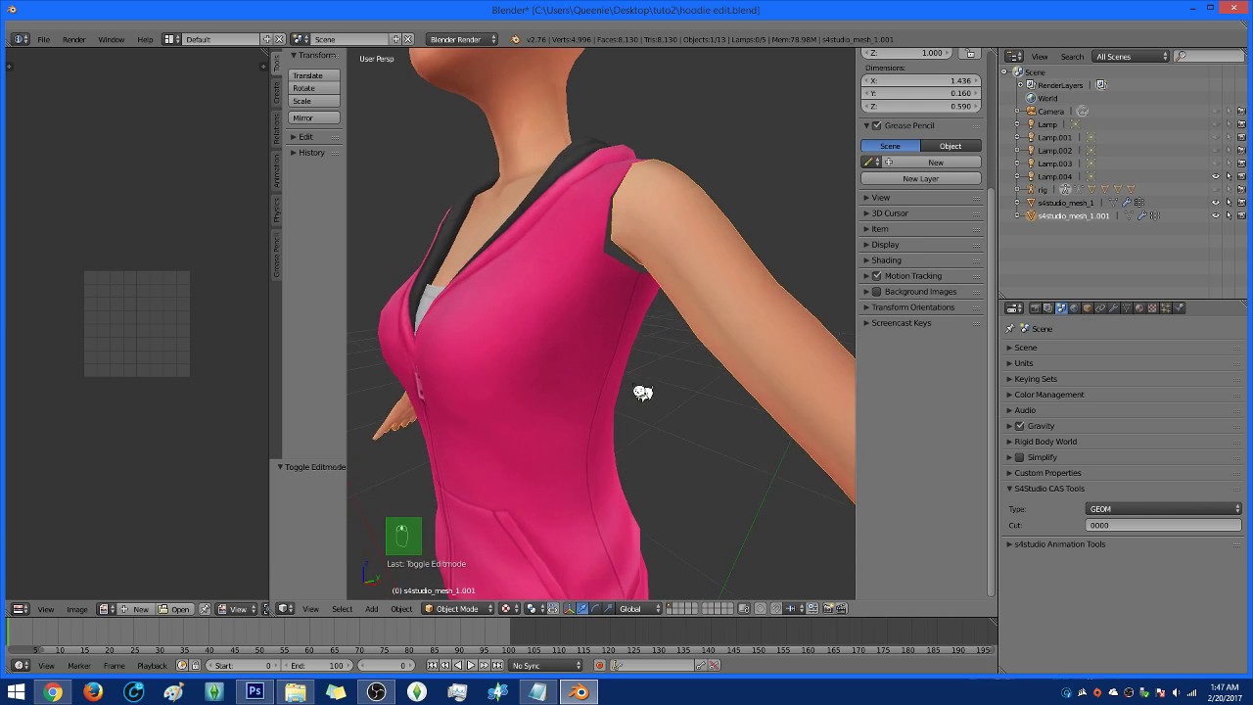The image size is (1253, 705).
Task: Click the Mirror button
Action: pos(314,117)
